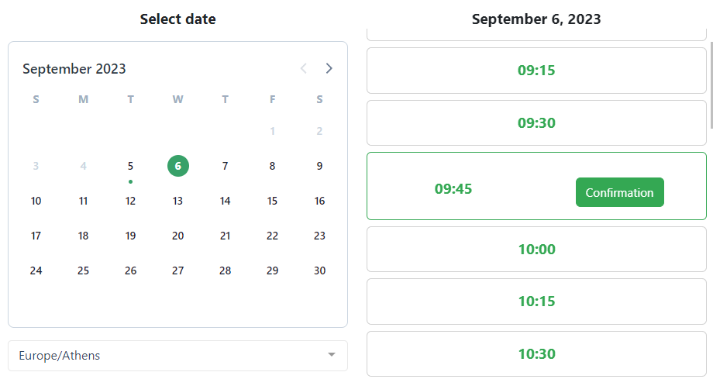
Task: Go to the previous month in calendar
Action: (303, 69)
